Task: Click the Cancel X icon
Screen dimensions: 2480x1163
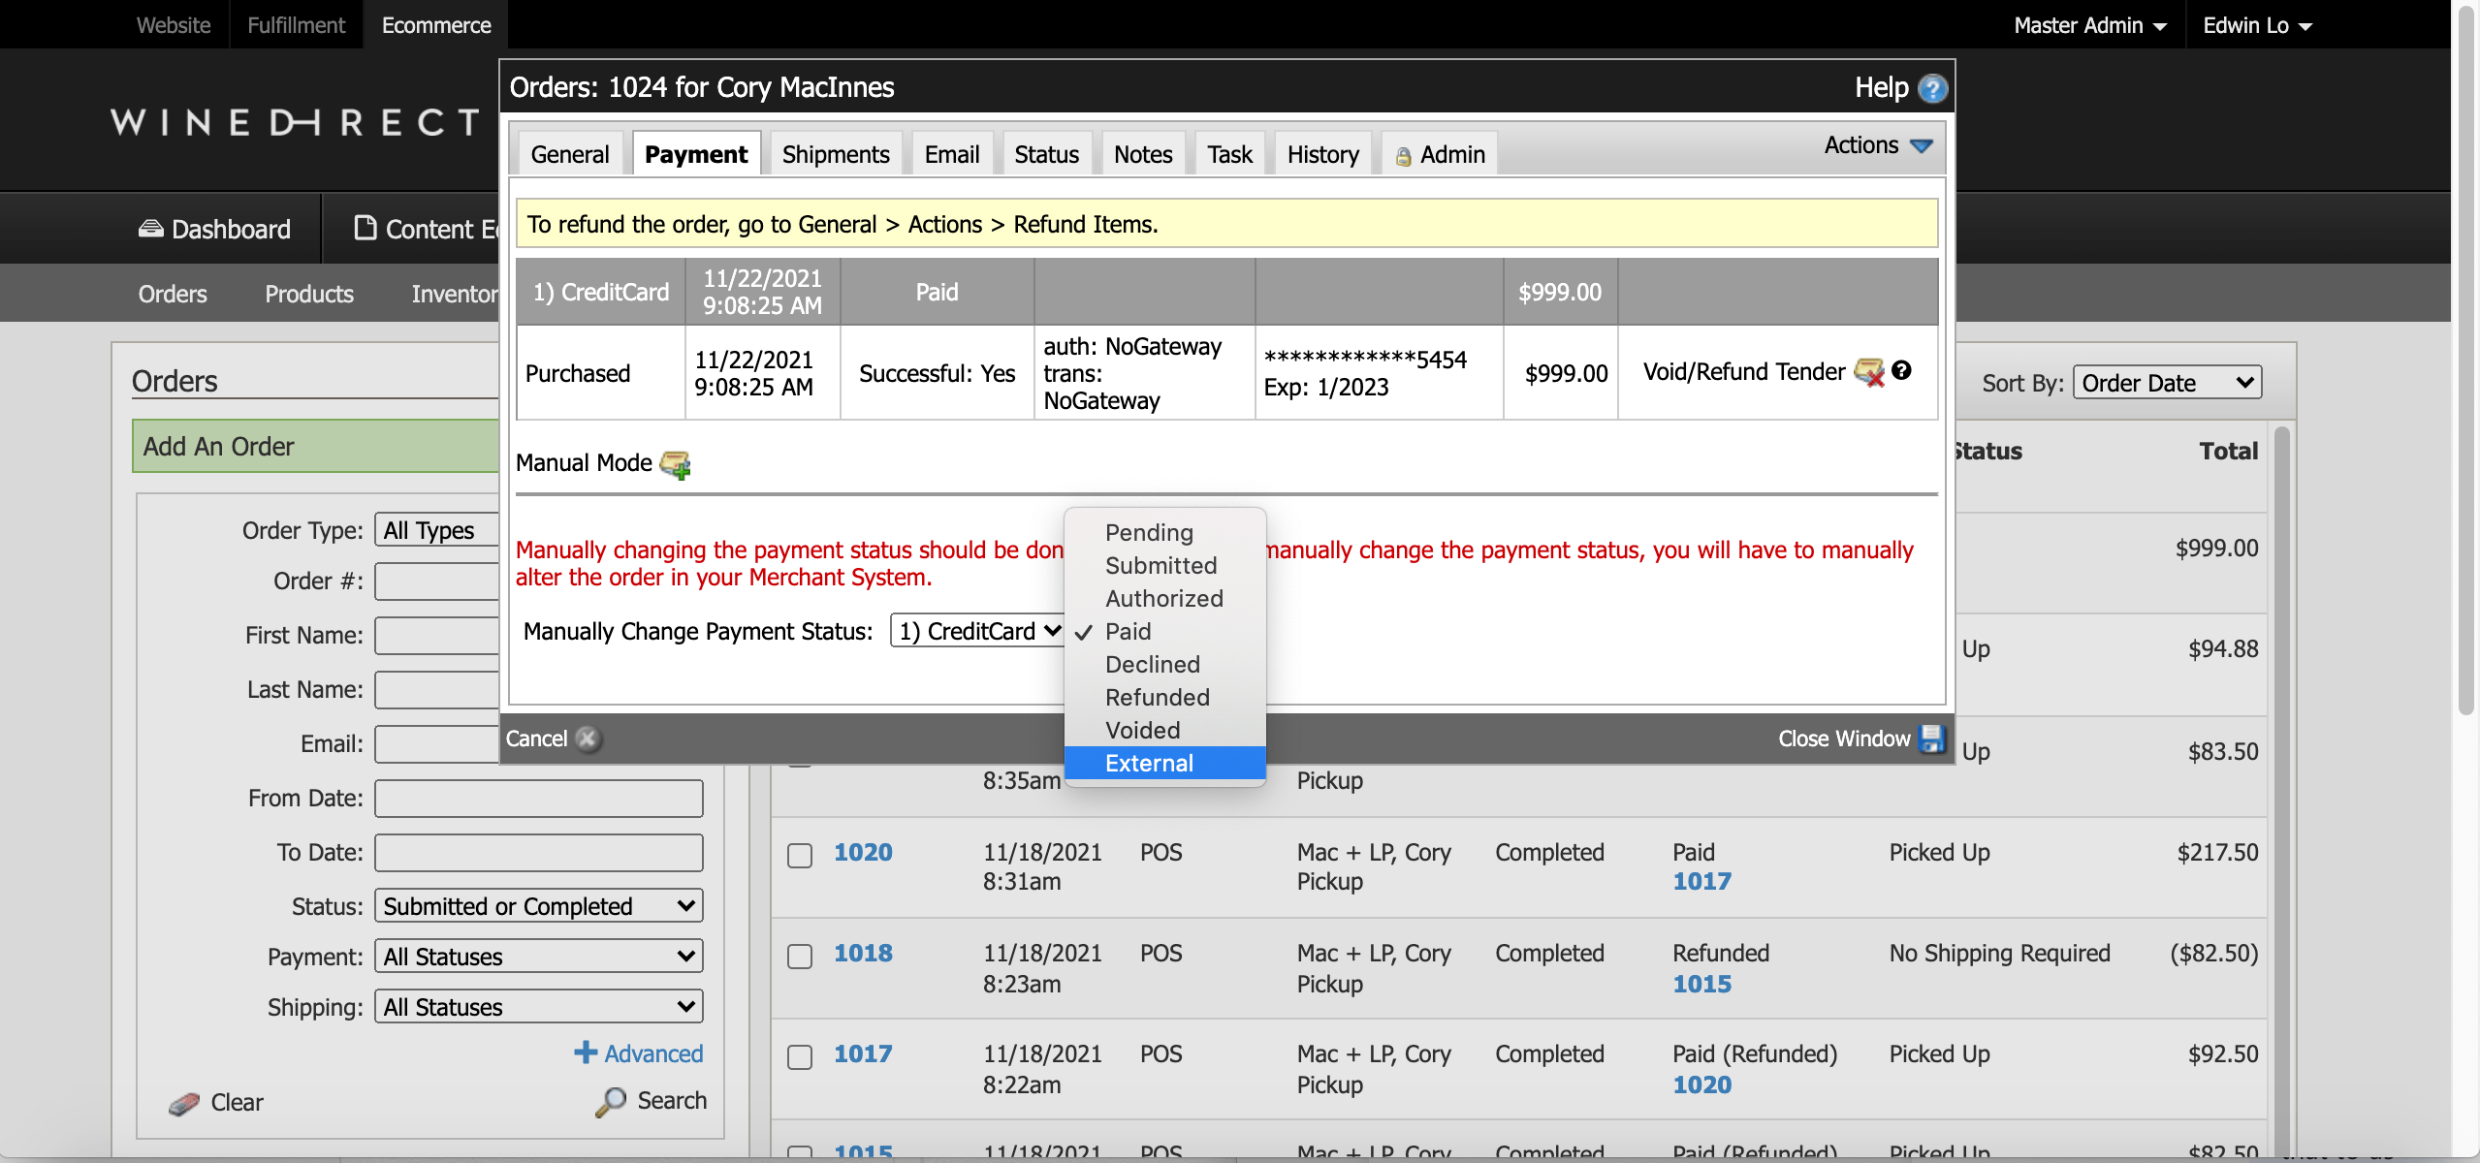Action: pos(588,739)
